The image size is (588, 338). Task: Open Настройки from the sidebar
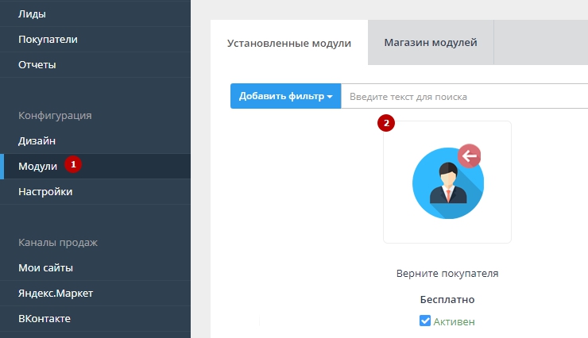[x=45, y=191]
